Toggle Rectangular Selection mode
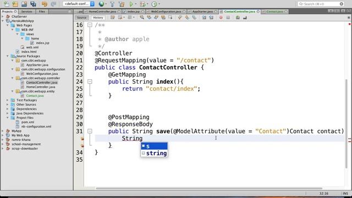This screenshot has height=198, width=352. click(170, 18)
